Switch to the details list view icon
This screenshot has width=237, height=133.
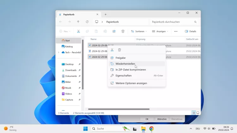[x=193, y=113]
